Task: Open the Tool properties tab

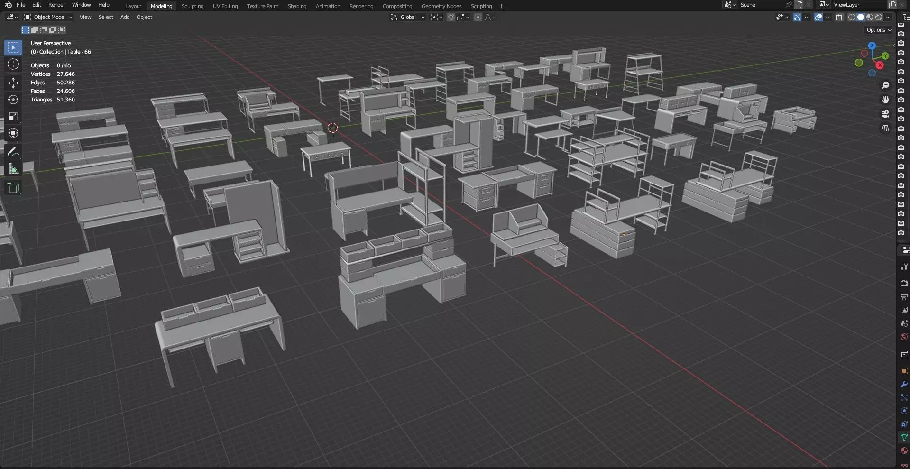Action: [904, 267]
